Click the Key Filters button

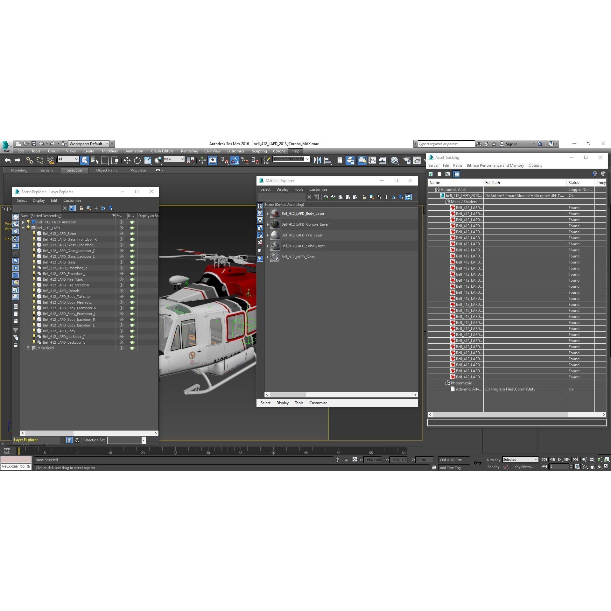[x=524, y=467]
